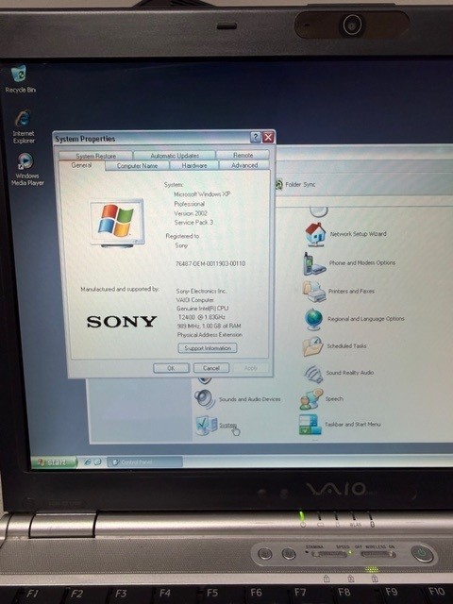Select the General tab
Viewport: 453px width, 604px height.
[81, 165]
